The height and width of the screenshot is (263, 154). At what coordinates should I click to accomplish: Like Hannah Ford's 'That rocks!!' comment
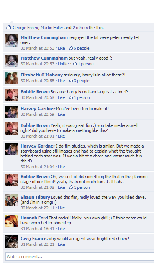(61, 229)
